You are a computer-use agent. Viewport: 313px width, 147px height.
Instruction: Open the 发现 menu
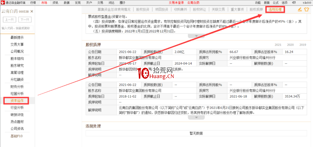coord(78,3)
